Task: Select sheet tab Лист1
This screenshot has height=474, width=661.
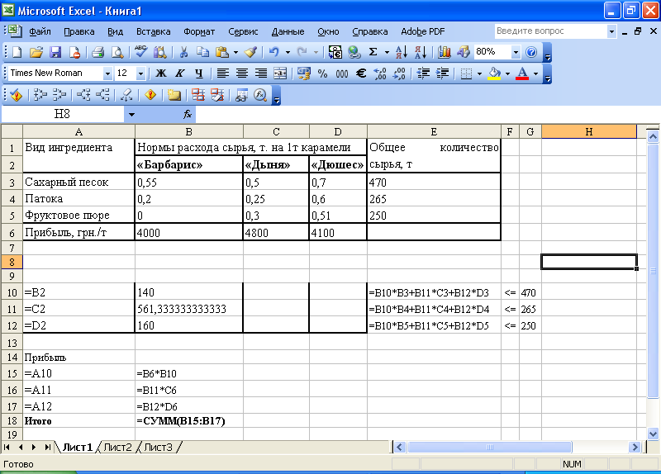Action: 77,448
